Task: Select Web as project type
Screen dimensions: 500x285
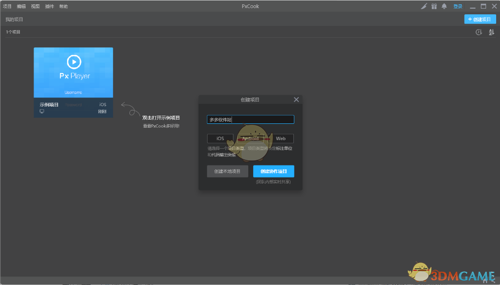Action: click(280, 139)
